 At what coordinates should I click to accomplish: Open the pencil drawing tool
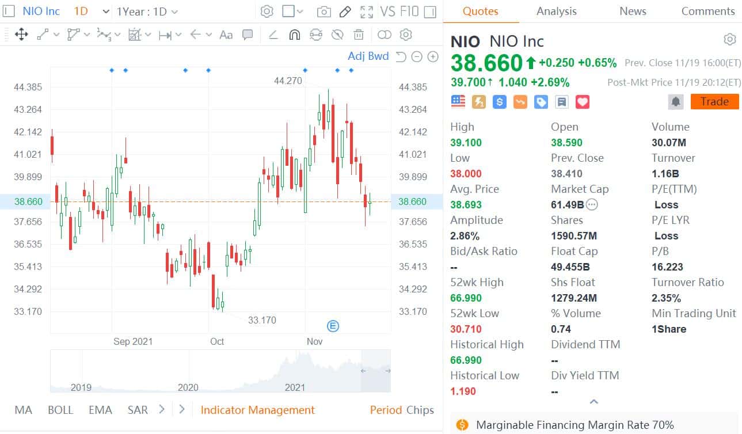tap(345, 10)
